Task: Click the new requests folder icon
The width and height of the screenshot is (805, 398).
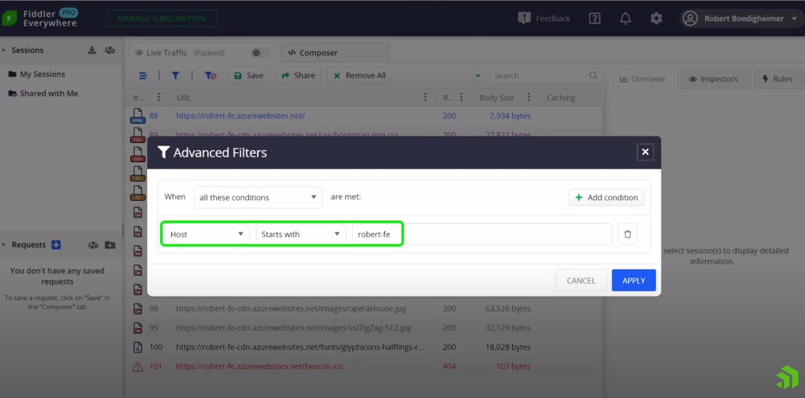Action: click(110, 245)
